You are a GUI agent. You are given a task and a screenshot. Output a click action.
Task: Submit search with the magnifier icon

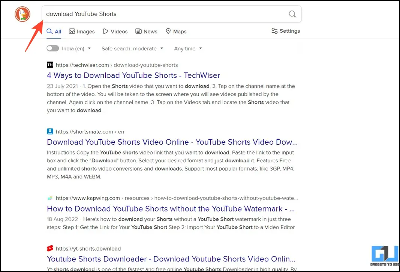coord(292,14)
